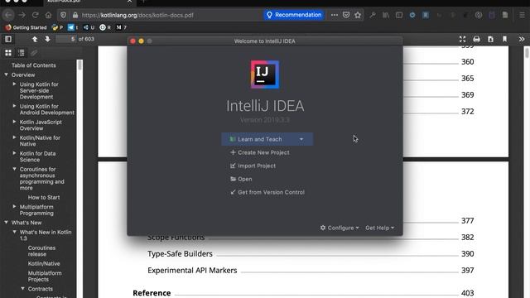530x298 pixels.
Task: Click Get from Version Control
Action: coord(267,192)
